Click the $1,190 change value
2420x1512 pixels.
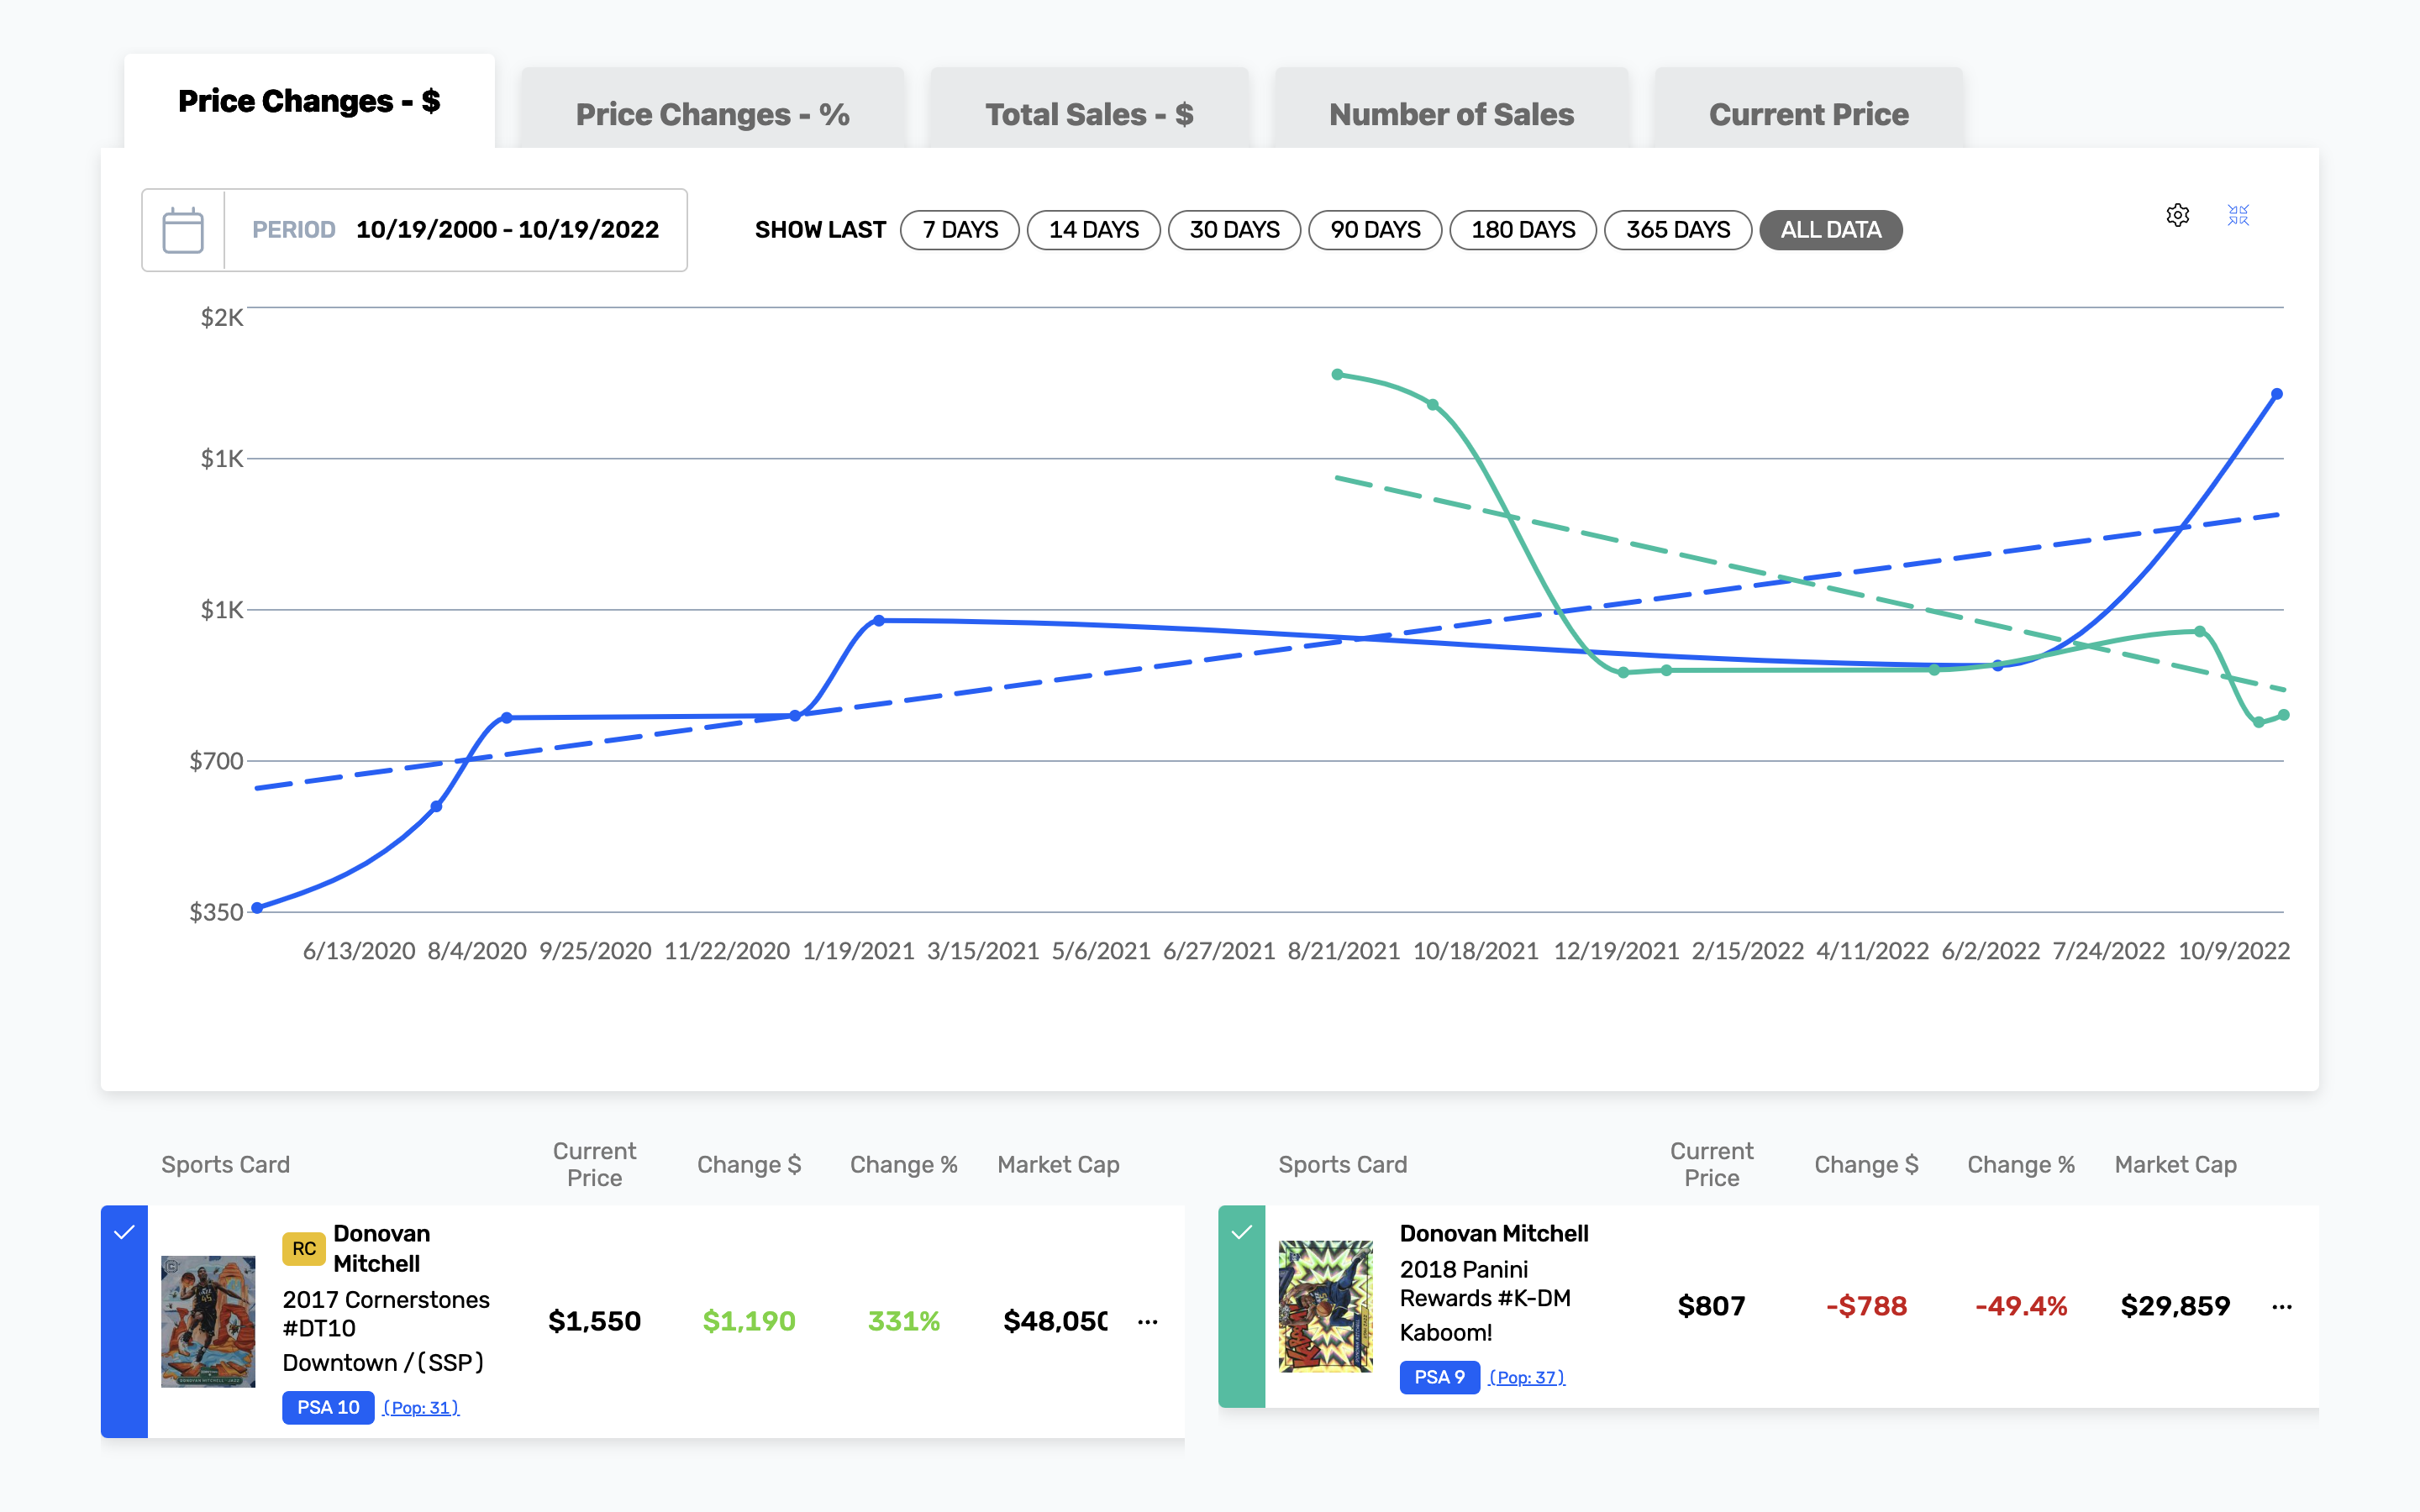point(749,1322)
